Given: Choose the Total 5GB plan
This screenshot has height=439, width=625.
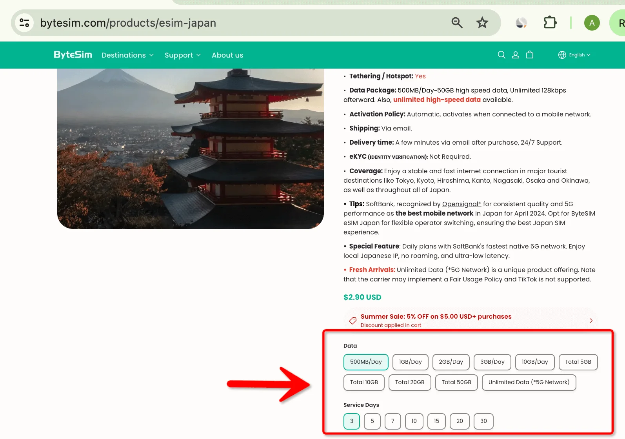Looking at the screenshot, I should coord(578,362).
